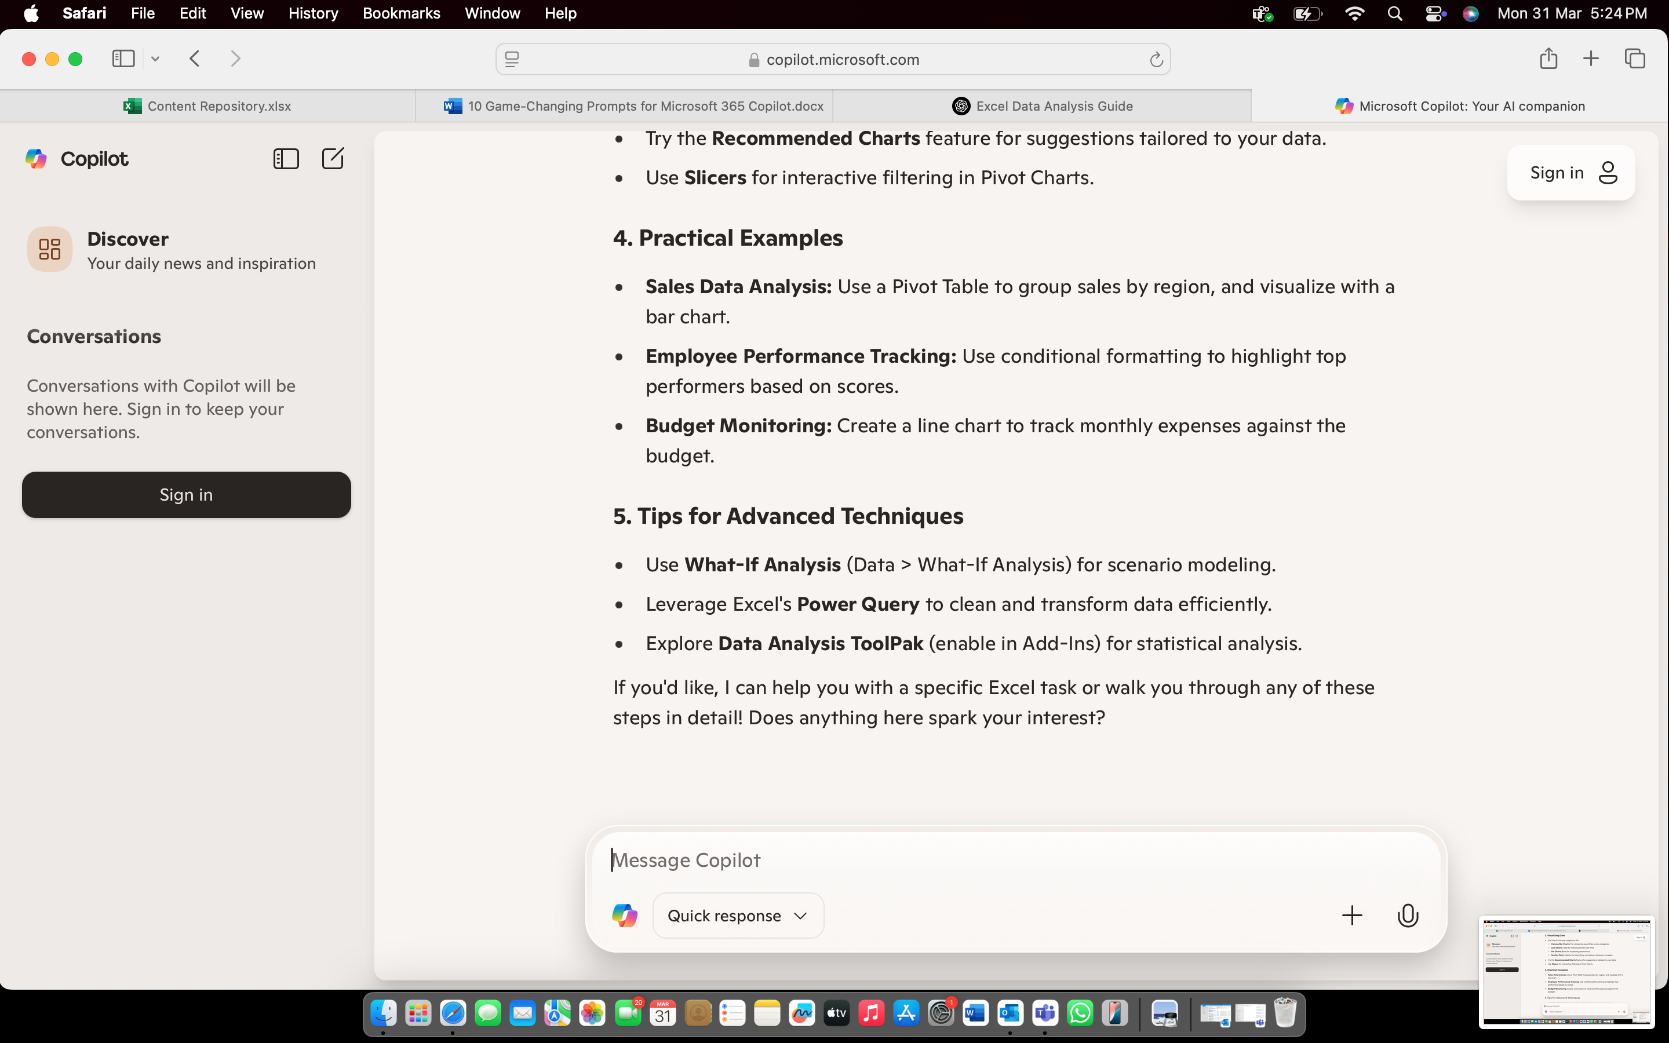
Task: Open Microsoft Word from the dock
Action: (x=975, y=1013)
